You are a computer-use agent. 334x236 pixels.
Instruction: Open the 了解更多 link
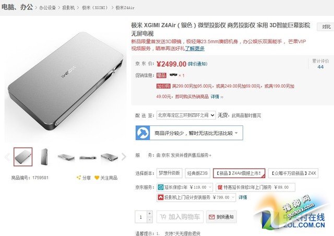(195, 49)
